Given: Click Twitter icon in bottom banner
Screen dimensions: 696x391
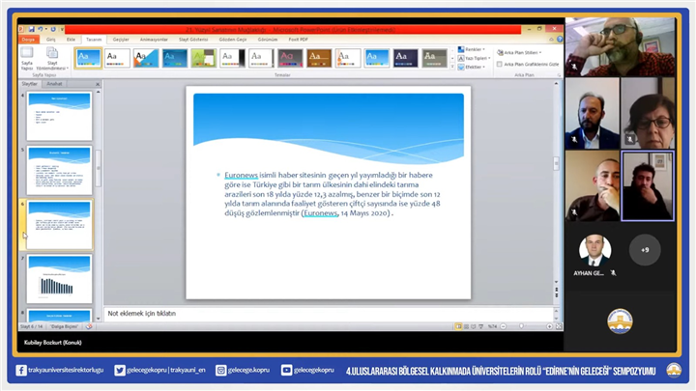Looking at the screenshot, I should tap(120, 370).
